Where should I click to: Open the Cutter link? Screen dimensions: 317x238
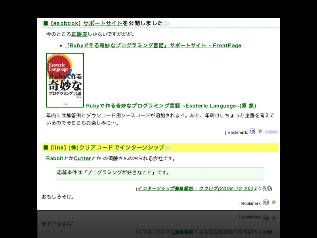point(82,158)
